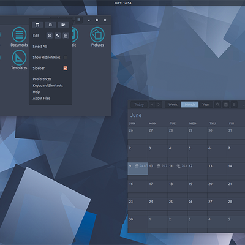245x245 pixels.
Task: Open the Documents folder in Files
Action: point(19,37)
